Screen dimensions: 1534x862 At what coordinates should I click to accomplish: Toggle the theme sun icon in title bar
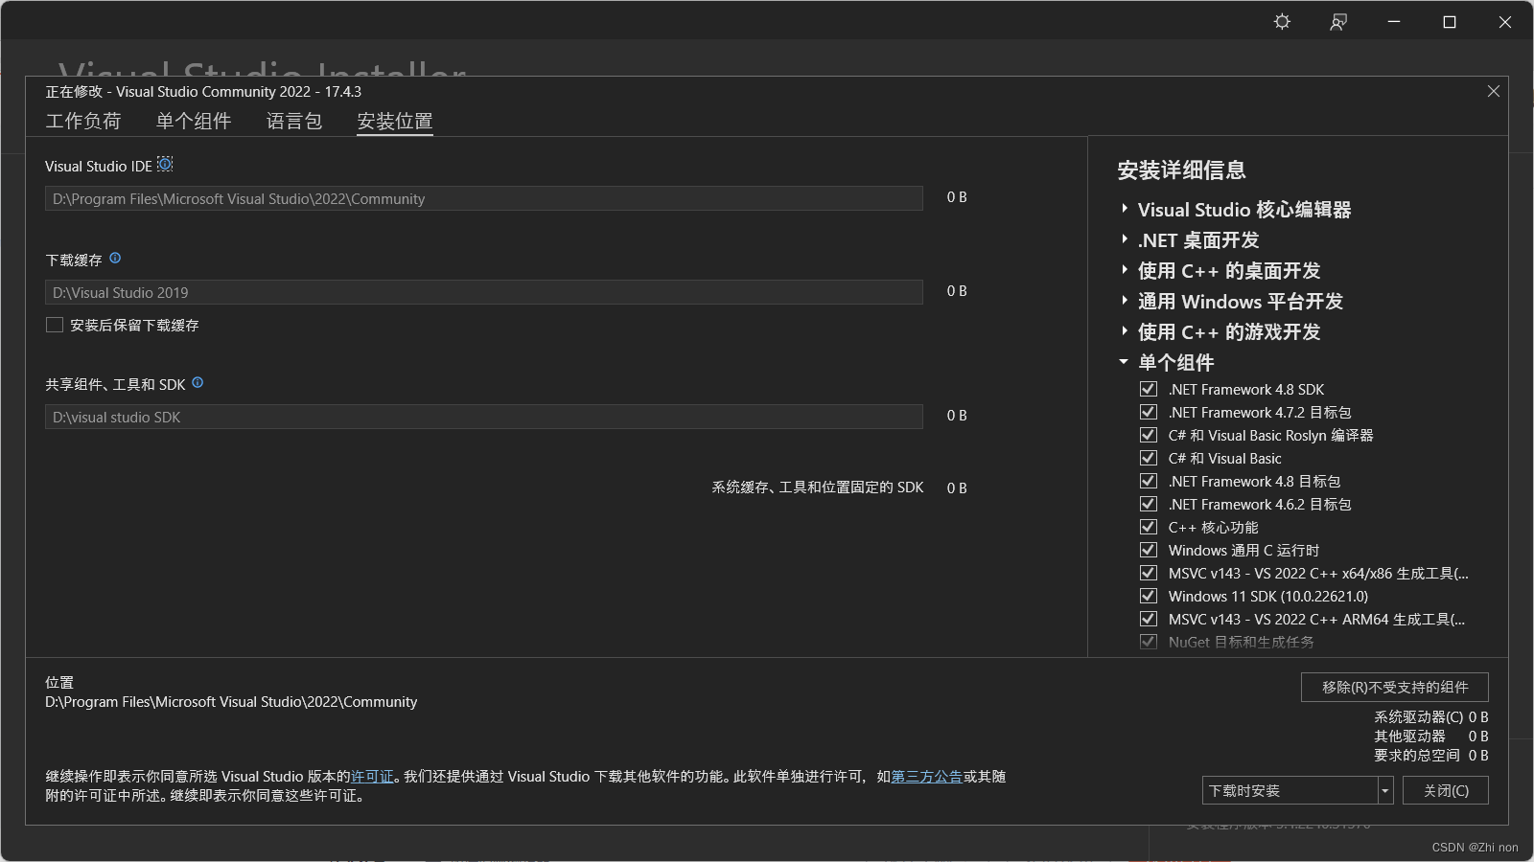pos(1282,21)
